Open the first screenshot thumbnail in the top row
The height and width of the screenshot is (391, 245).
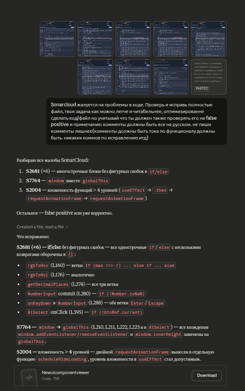pos(58,39)
